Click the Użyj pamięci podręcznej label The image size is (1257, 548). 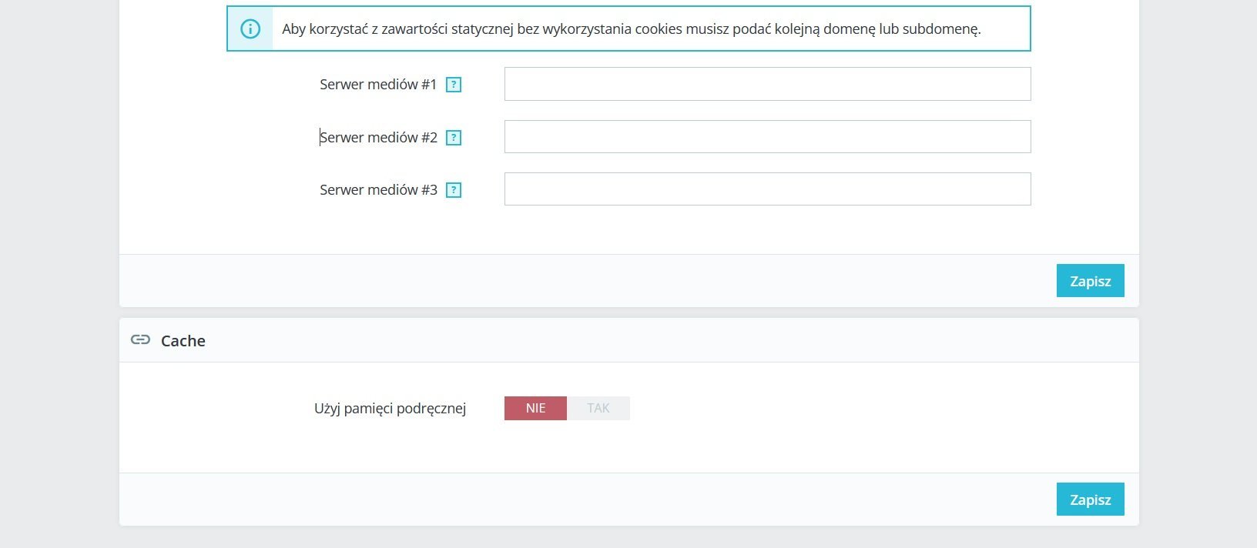pyautogui.click(x=390, y=409)
